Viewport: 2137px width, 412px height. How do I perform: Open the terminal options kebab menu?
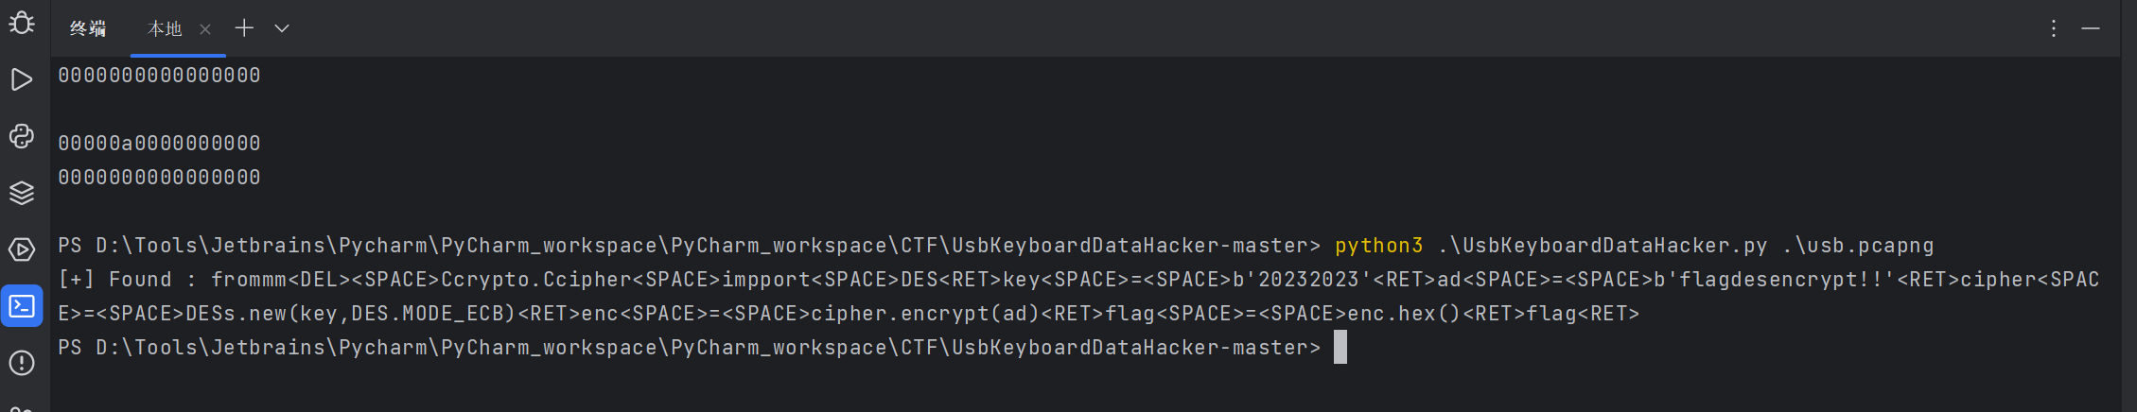2054,28
